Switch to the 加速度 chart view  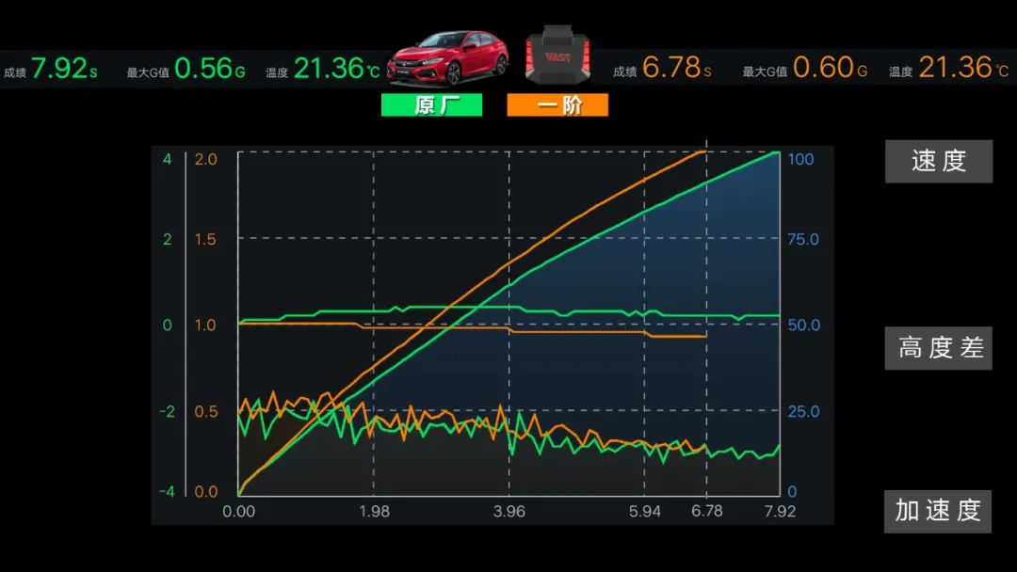[938, 511]
